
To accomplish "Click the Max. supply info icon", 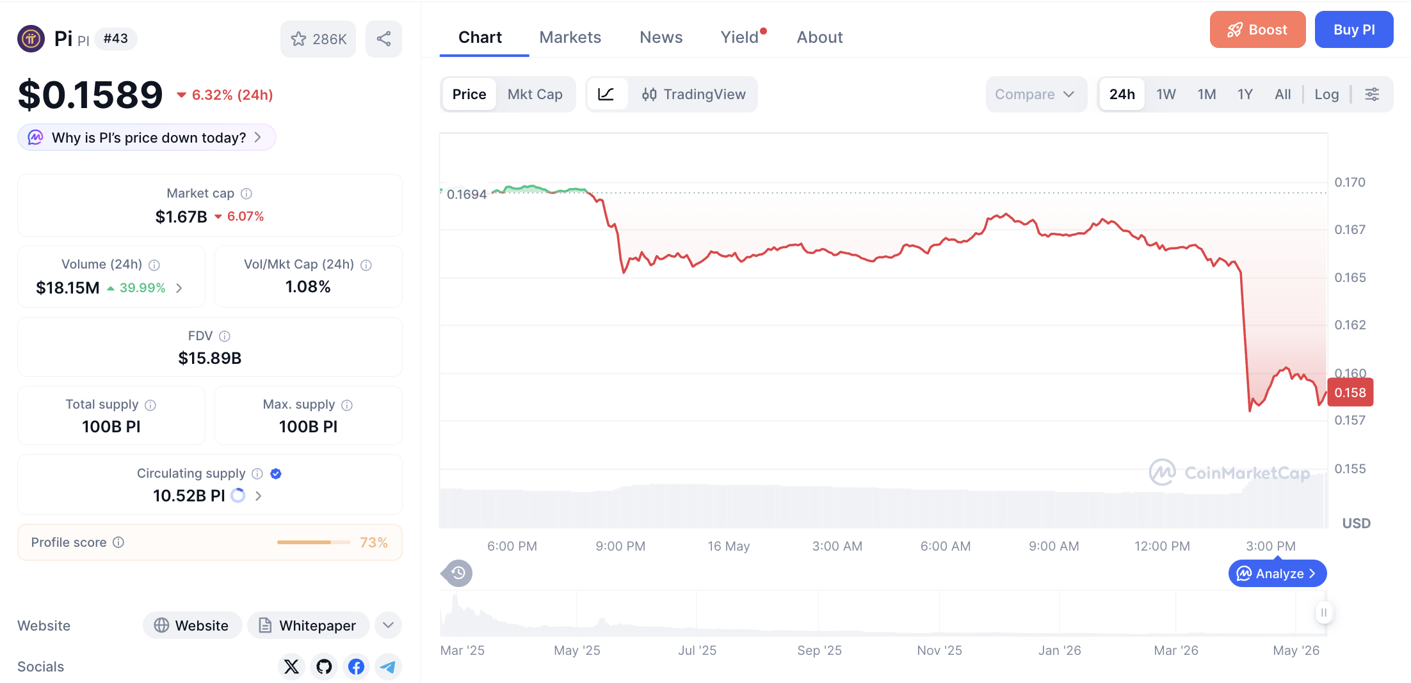I will point(347,405).
